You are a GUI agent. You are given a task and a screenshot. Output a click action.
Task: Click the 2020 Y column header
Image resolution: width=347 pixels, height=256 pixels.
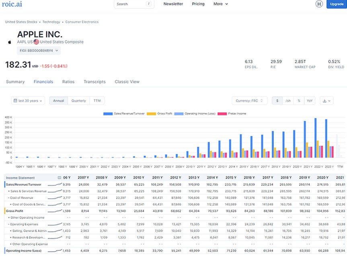(x=322, y=178)
